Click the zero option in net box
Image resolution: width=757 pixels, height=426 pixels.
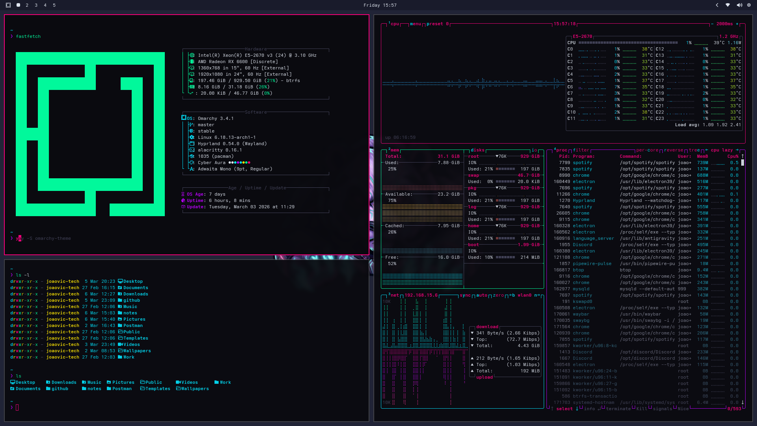click(498, 295)
